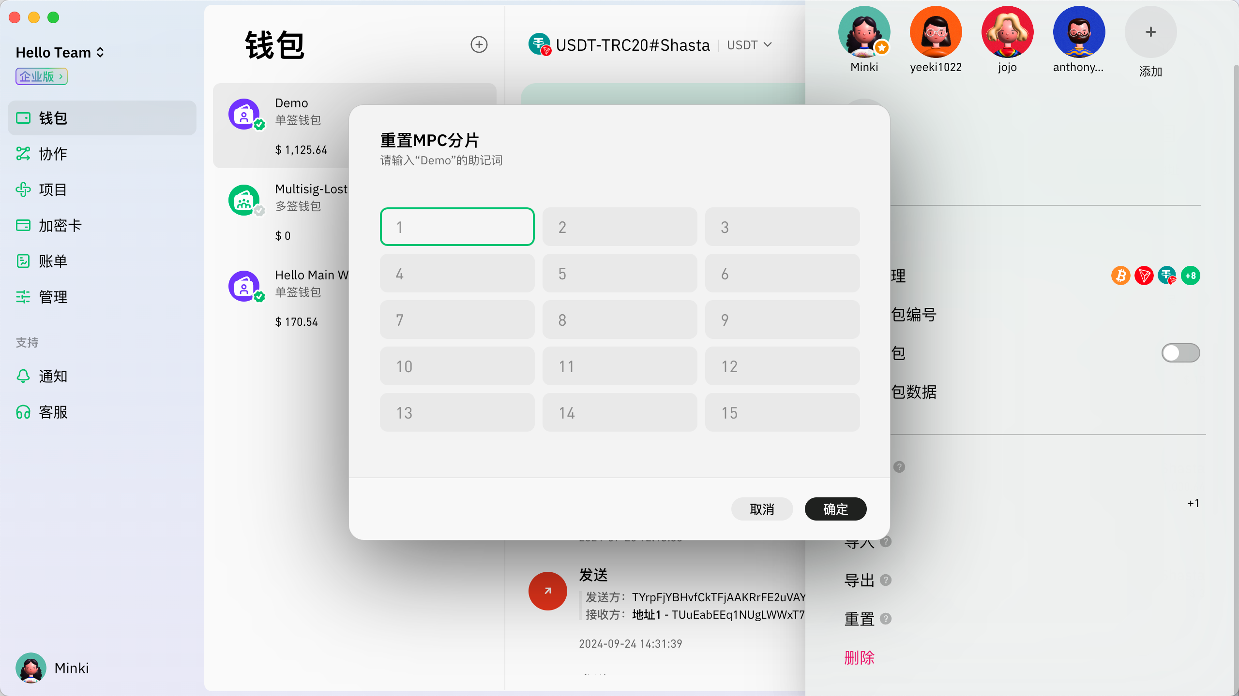Expand the Hello Team switcher
The image size is (1239, 696).
(x=60, y=52)
